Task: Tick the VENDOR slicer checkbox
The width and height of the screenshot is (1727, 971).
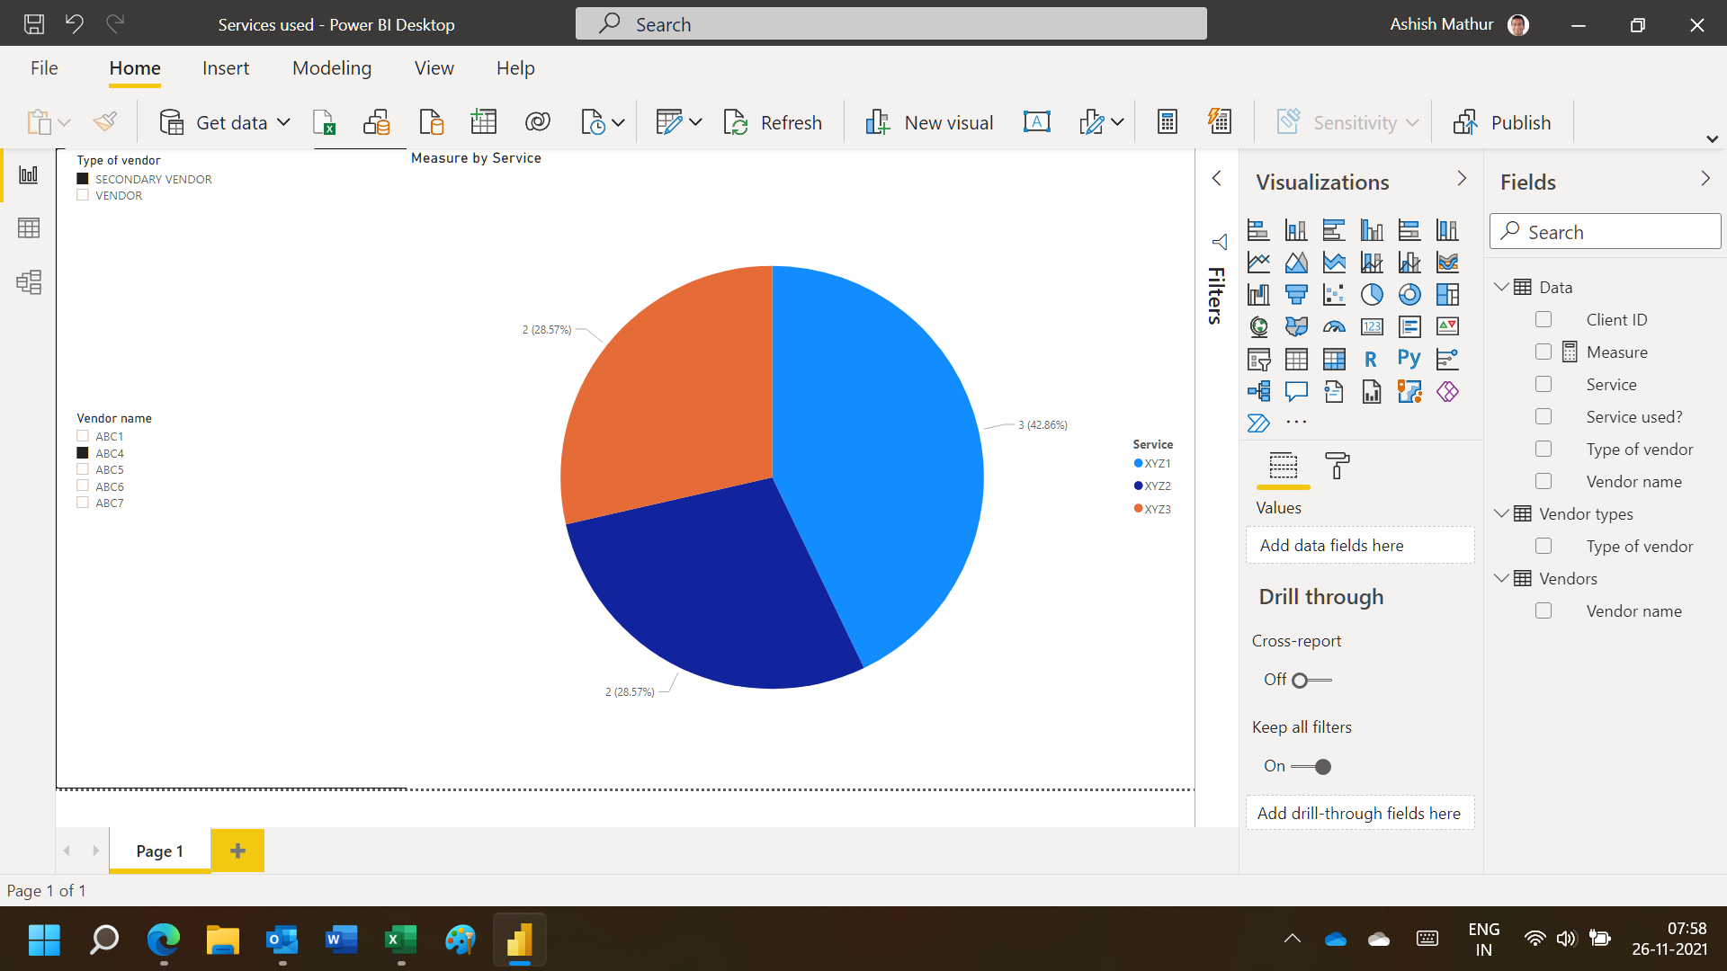Action: pos(83,195)
